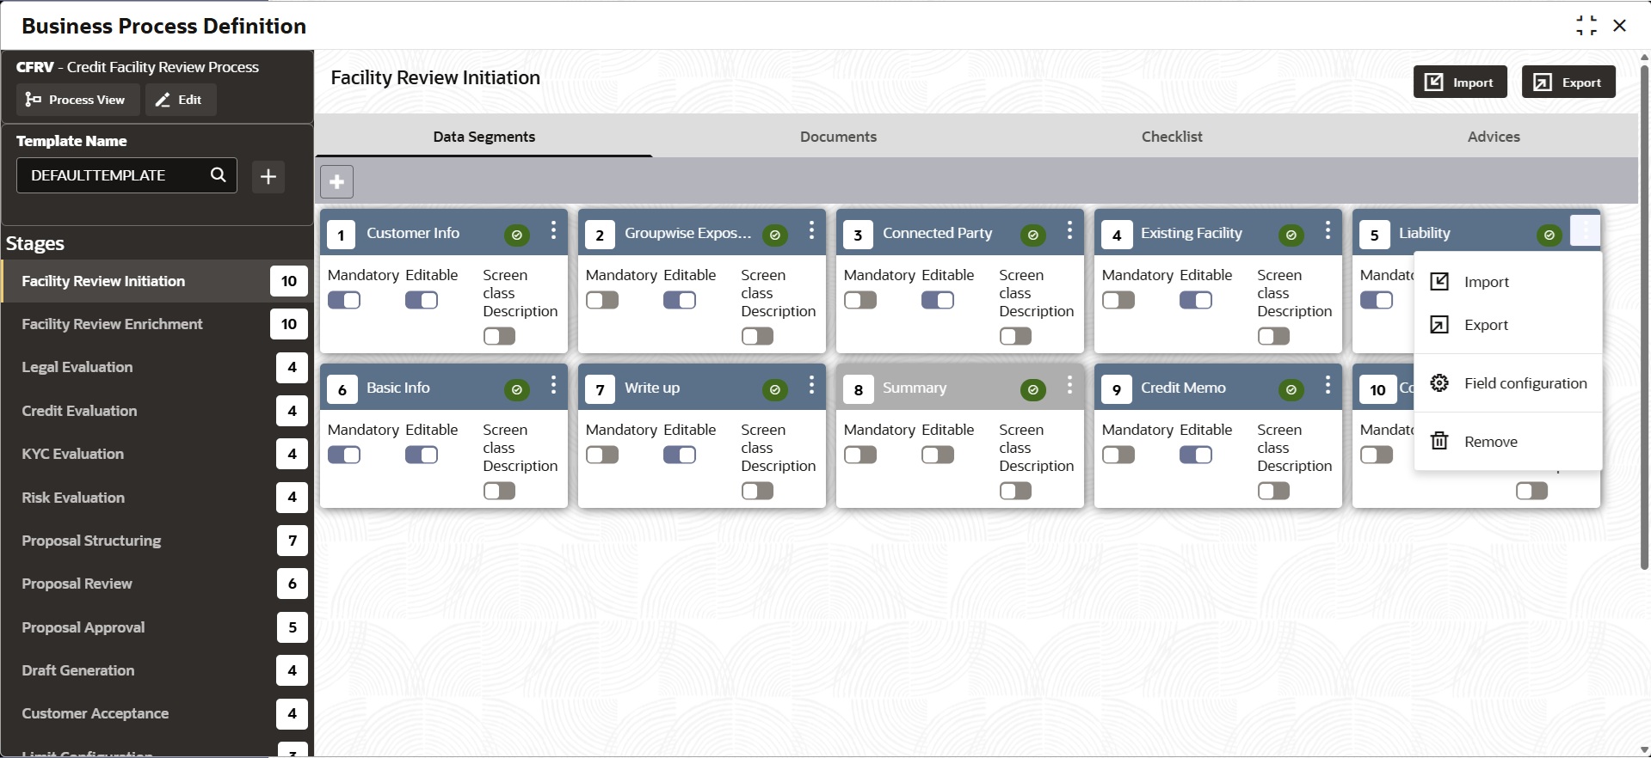1651x758 pixels.
Task: Open the three-dot menu on Write up
Action: [x=811, y=385]
